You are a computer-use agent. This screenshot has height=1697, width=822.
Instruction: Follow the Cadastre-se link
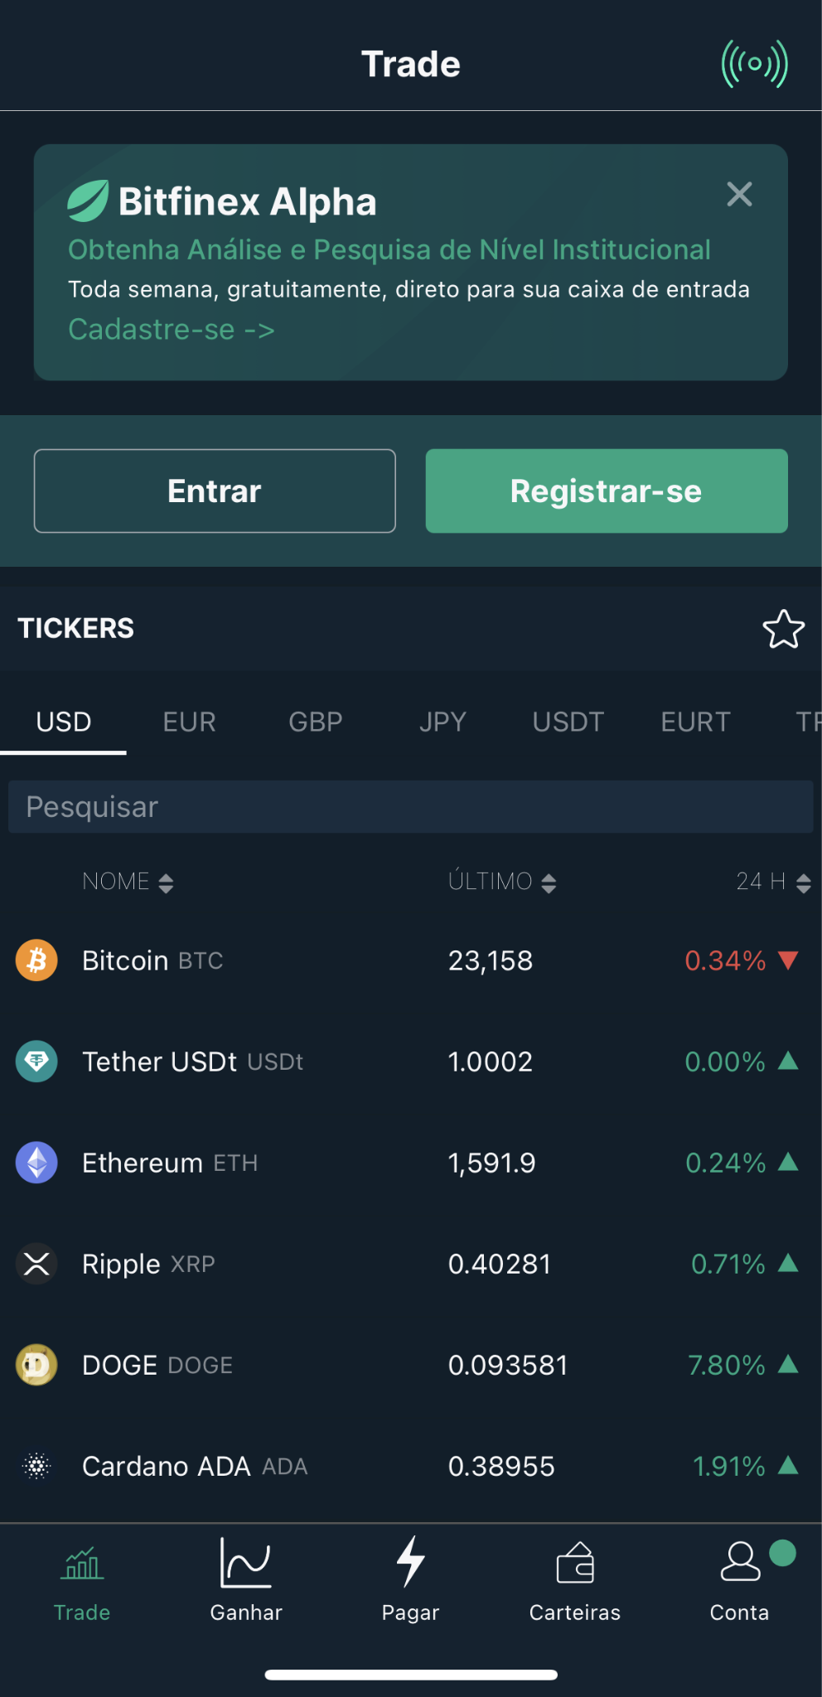click(172, 330)
